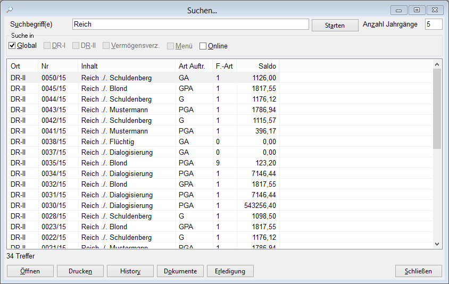449x284 pixels.
Task: Click the magnifier icon in title bar
Action: (9, 10)
